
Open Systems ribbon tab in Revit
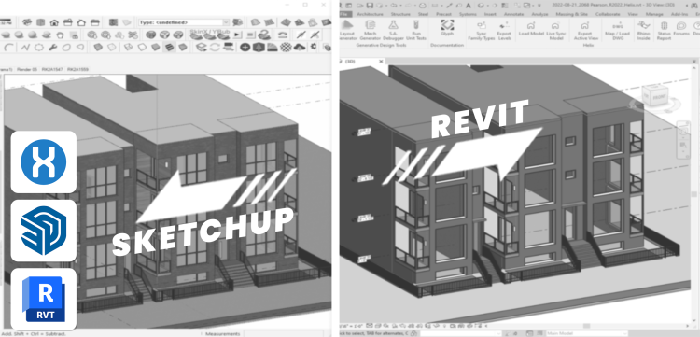tap(468, 14)
